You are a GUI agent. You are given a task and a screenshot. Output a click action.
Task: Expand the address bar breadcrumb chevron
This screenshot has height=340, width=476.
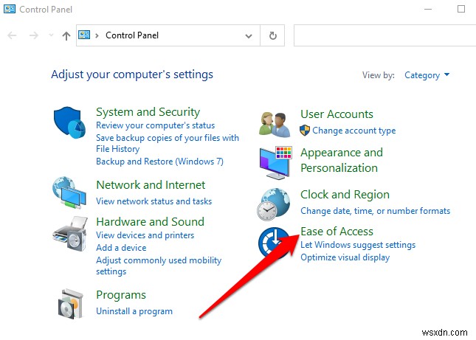97,36
